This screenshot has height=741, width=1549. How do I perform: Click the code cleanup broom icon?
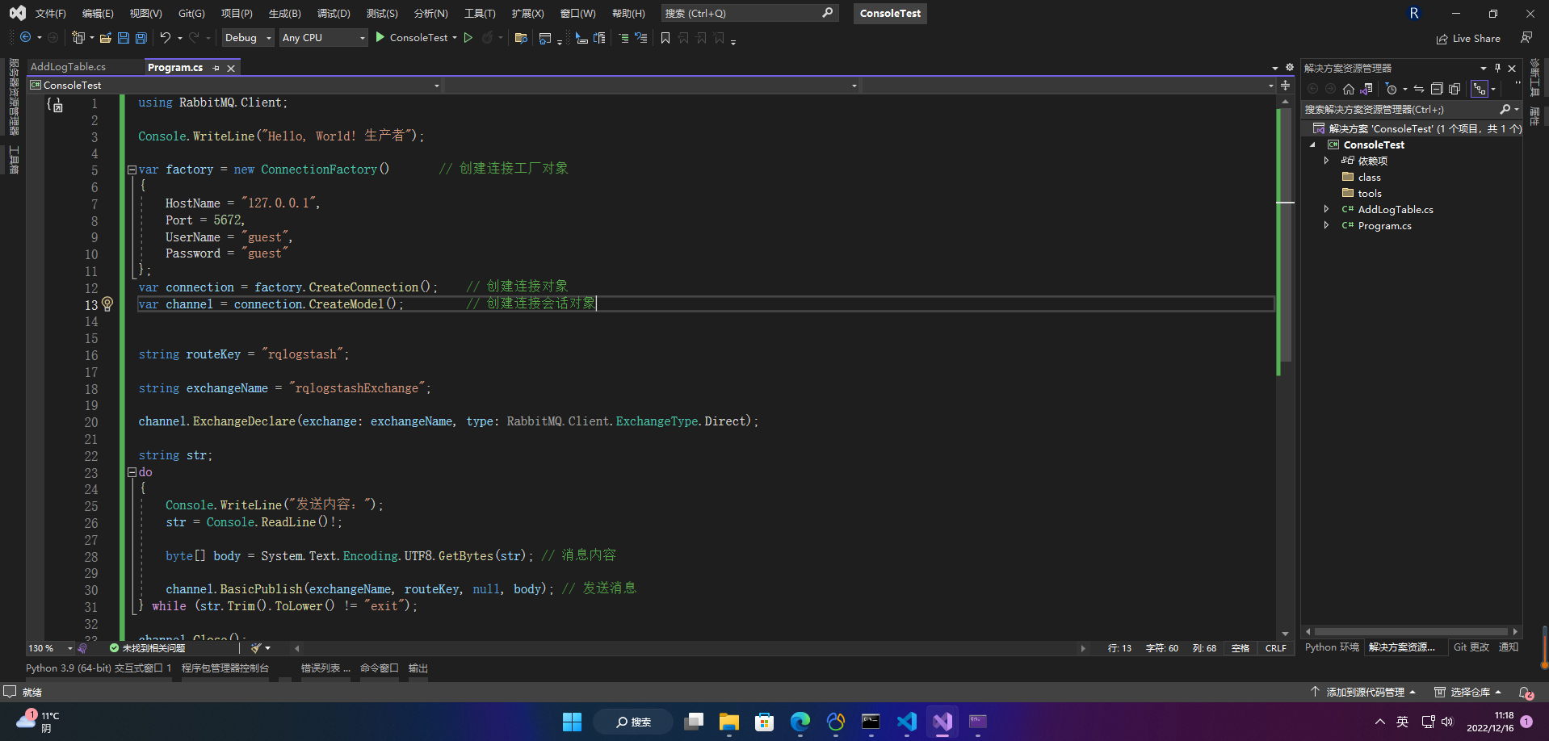click(256, 648)
